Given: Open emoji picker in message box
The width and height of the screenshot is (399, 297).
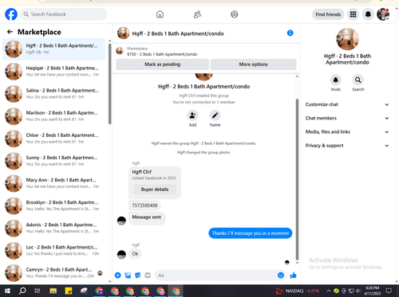Looking at the screenshot, I should [x=281, y=276].
